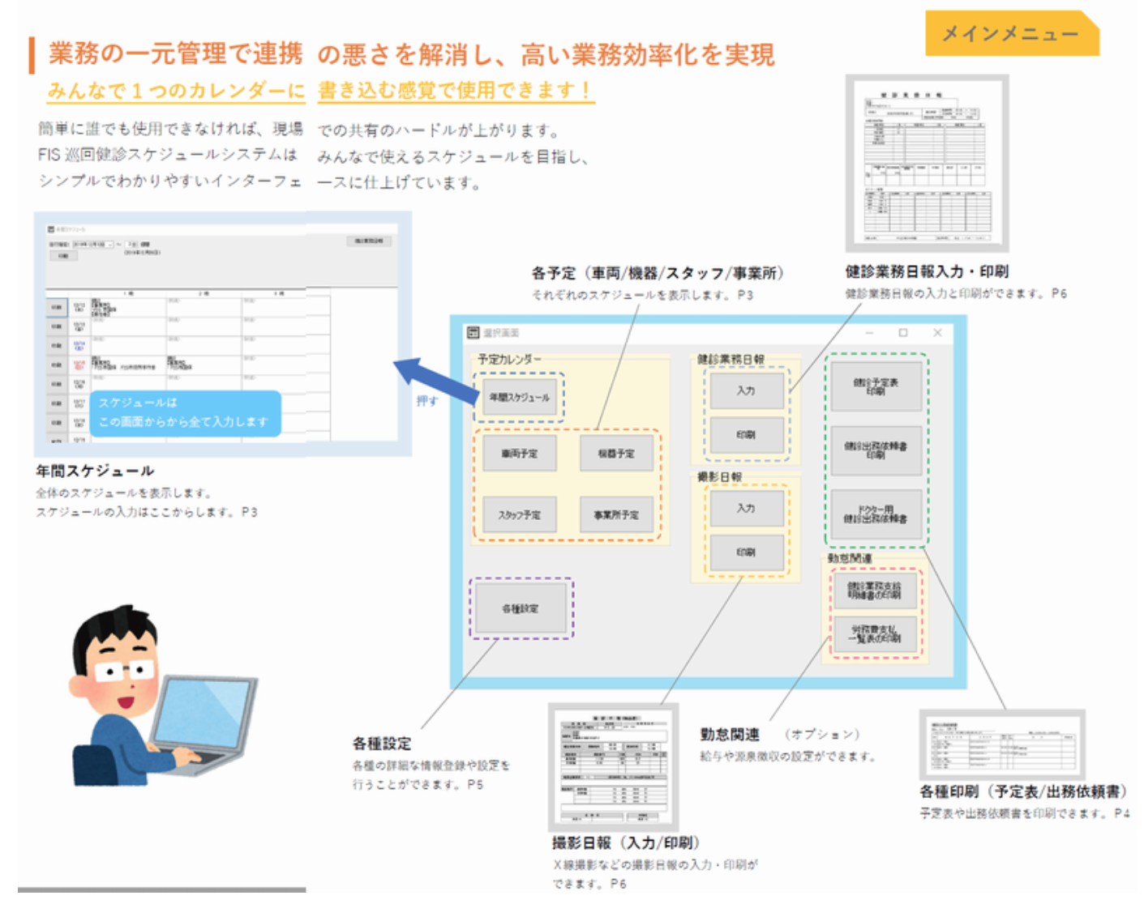The height and width of the screenshot is (904, 1144).
Task: Click the 健診業務日報 report thumbnail
Action: click(x=927, y=164)
